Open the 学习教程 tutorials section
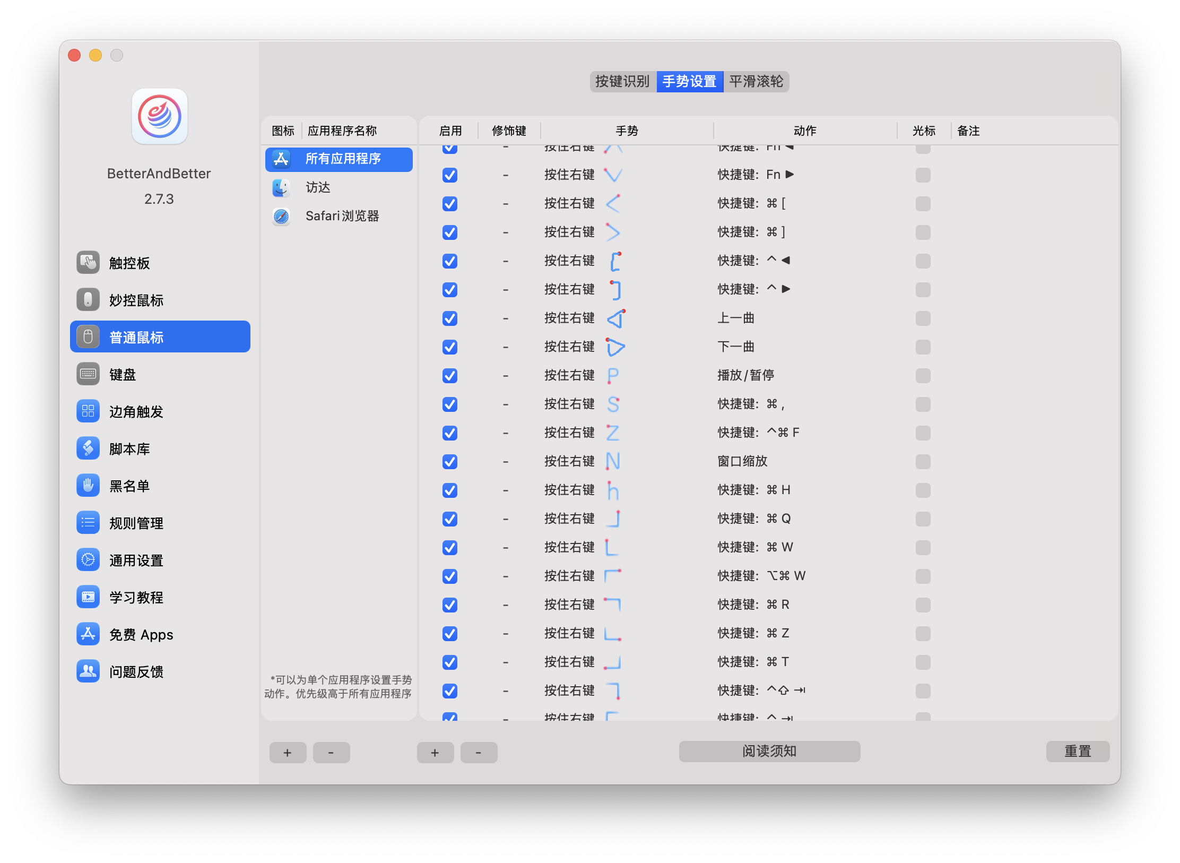 pyautogui.click(x=136, y=598)
